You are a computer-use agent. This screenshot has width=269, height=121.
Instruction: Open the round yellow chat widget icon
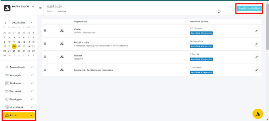258,114
